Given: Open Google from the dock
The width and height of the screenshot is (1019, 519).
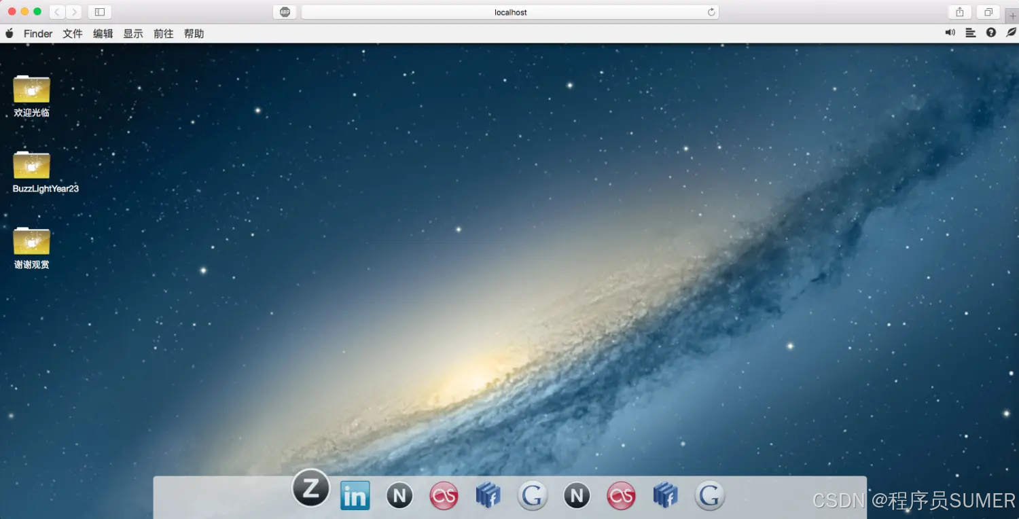Looking at the screenshot, I should point(532,495).
